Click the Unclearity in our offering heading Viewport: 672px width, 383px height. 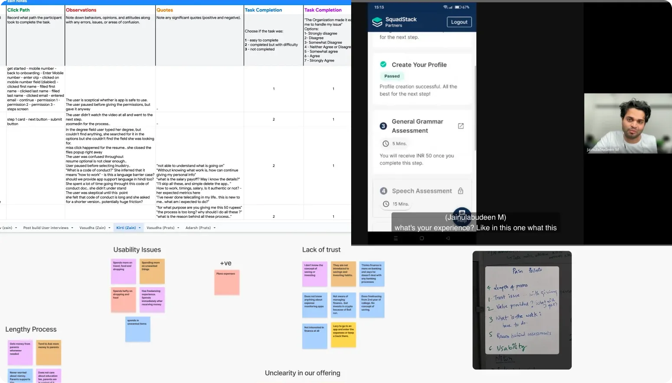click(303, 373)
